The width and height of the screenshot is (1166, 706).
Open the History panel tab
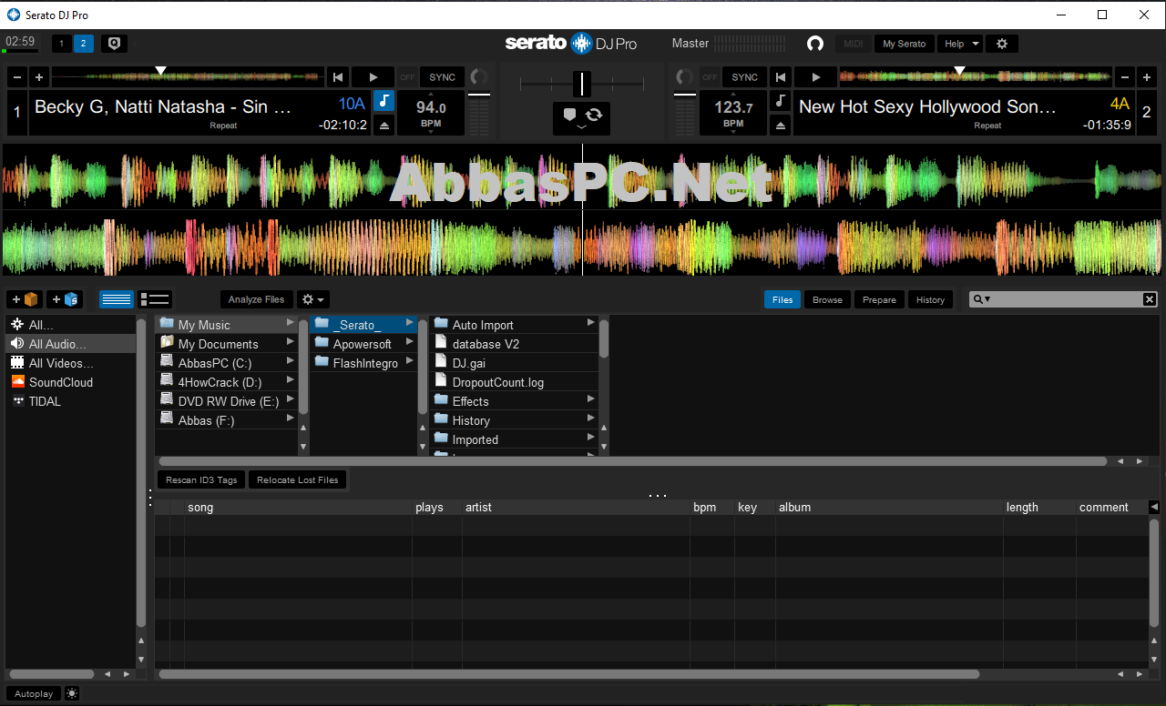click(930, 299)
